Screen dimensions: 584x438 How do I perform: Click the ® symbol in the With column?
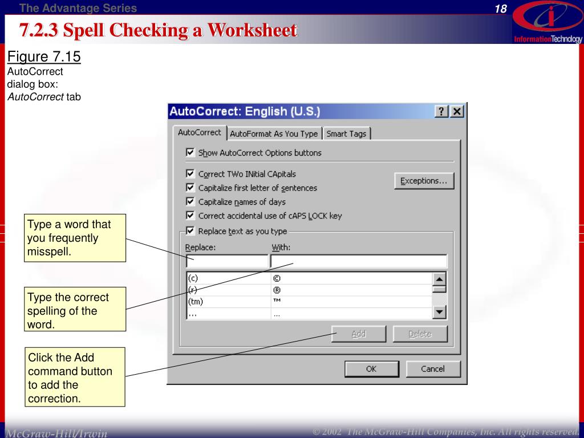pyautogui.click(x=277, y=290)
